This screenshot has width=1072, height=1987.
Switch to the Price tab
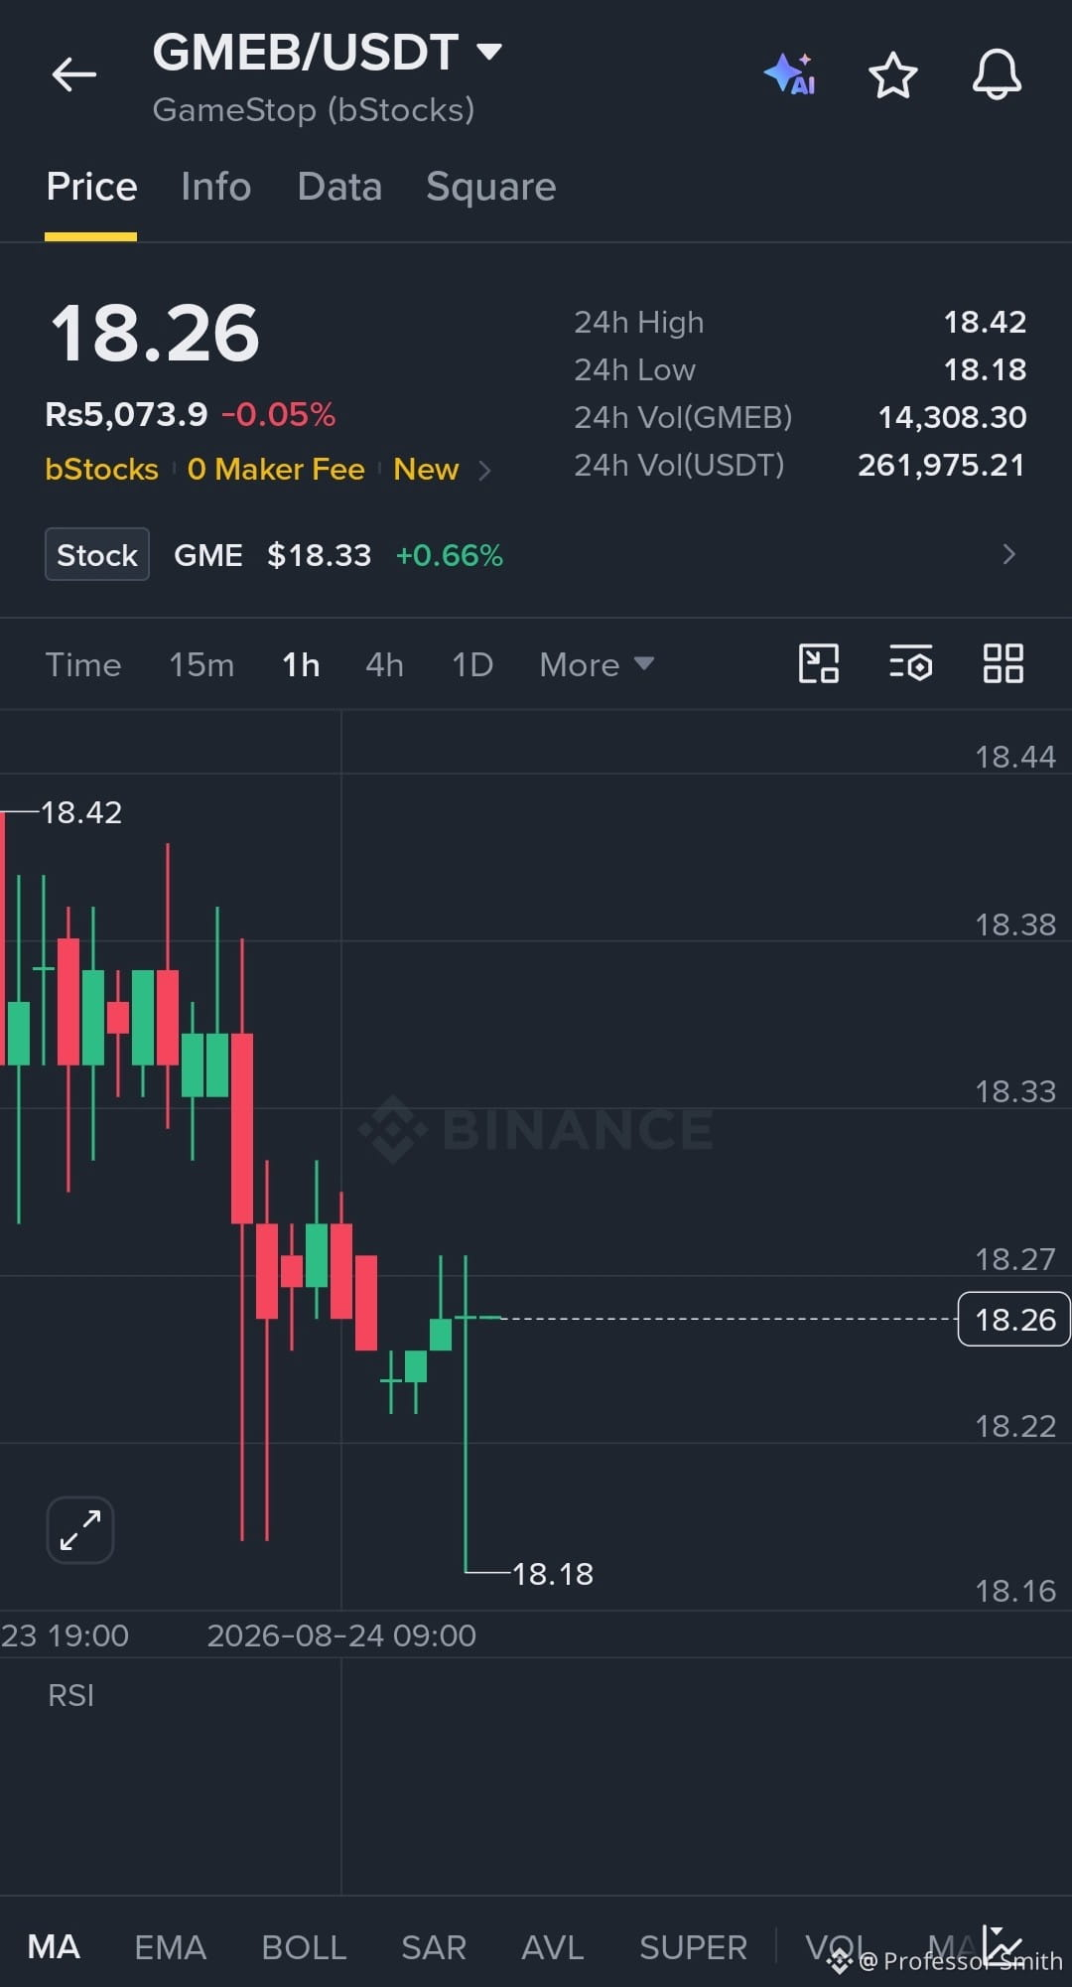[91, 187]
